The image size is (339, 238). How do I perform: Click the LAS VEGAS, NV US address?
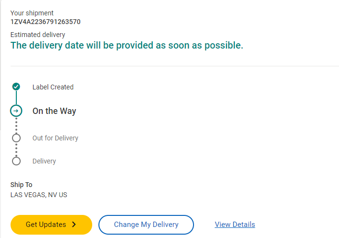tap(39, 195)
